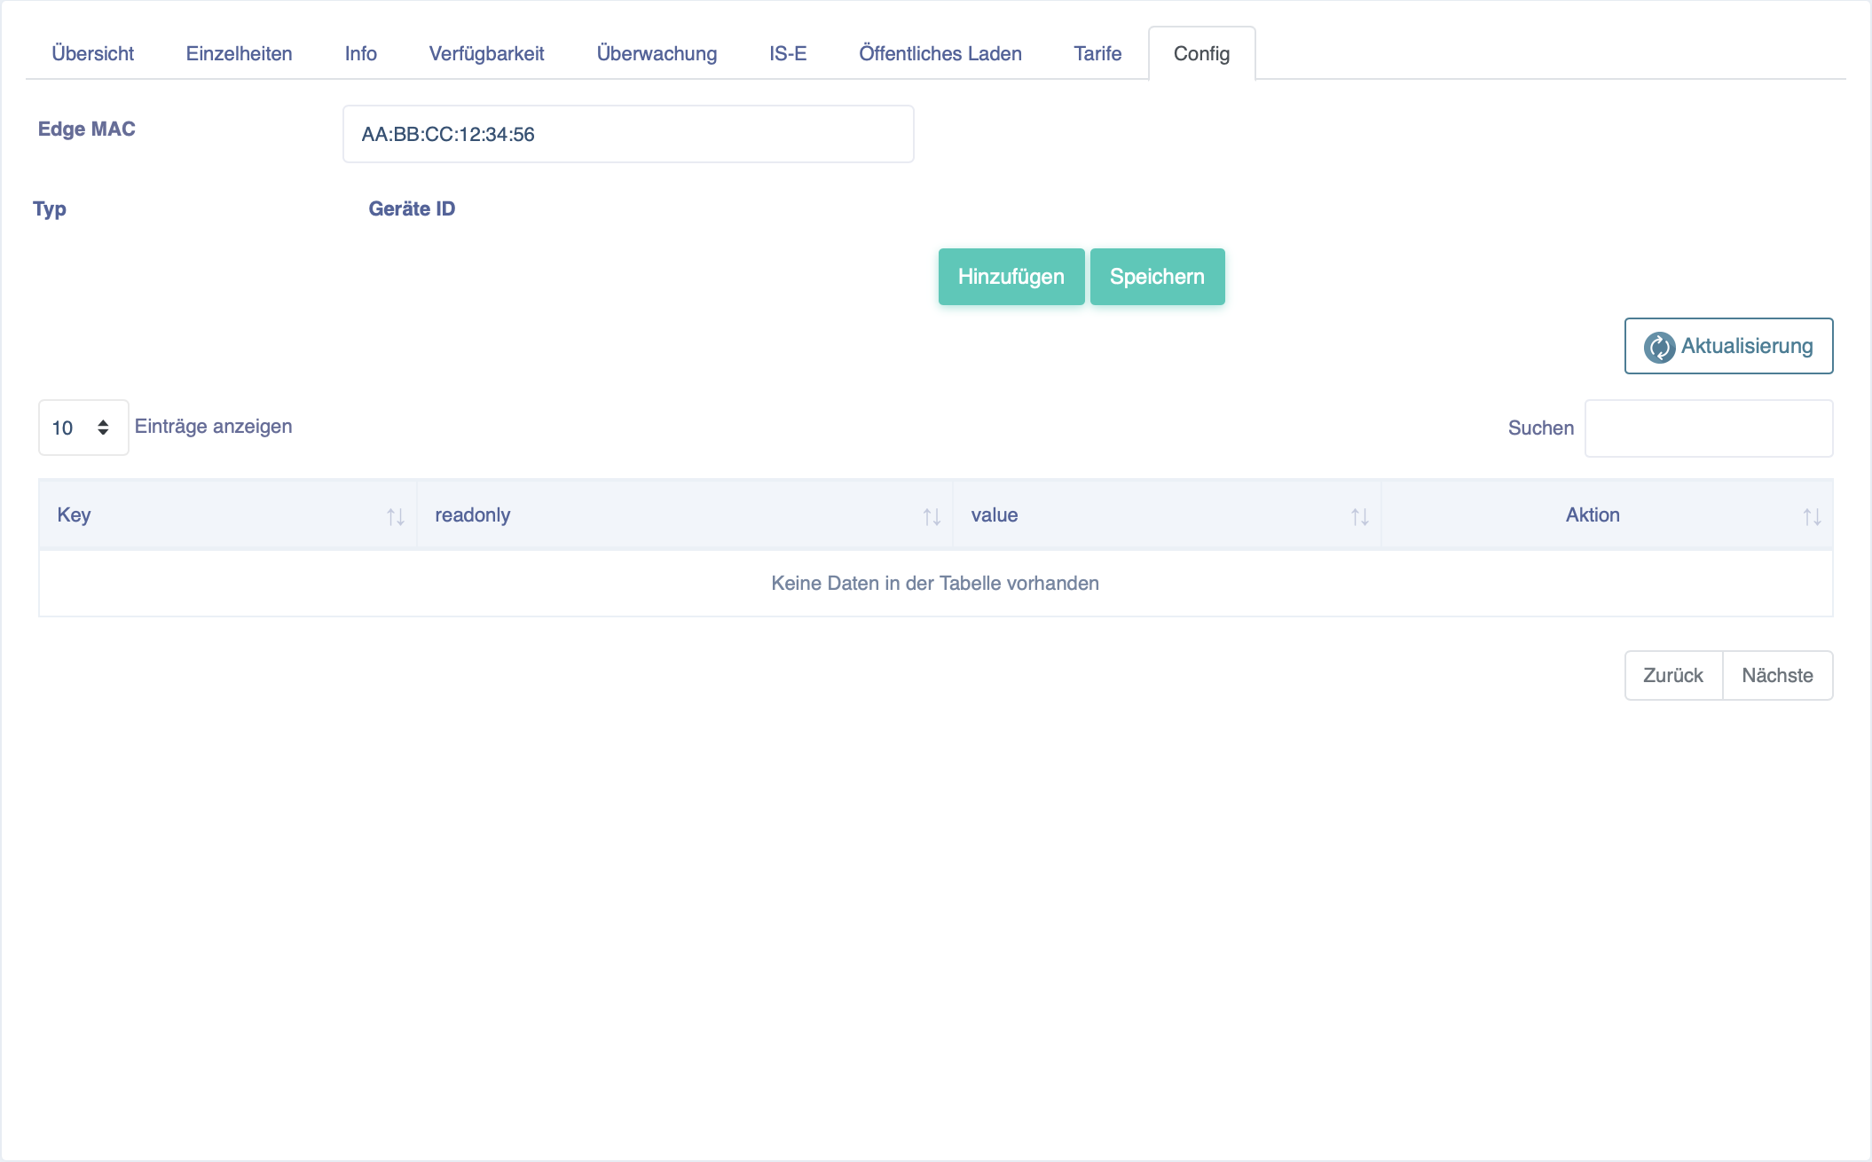Click into the Suchen search field
Image resolution: width=1872 pixels, height=1162 pixels.
coord(1709,428)
